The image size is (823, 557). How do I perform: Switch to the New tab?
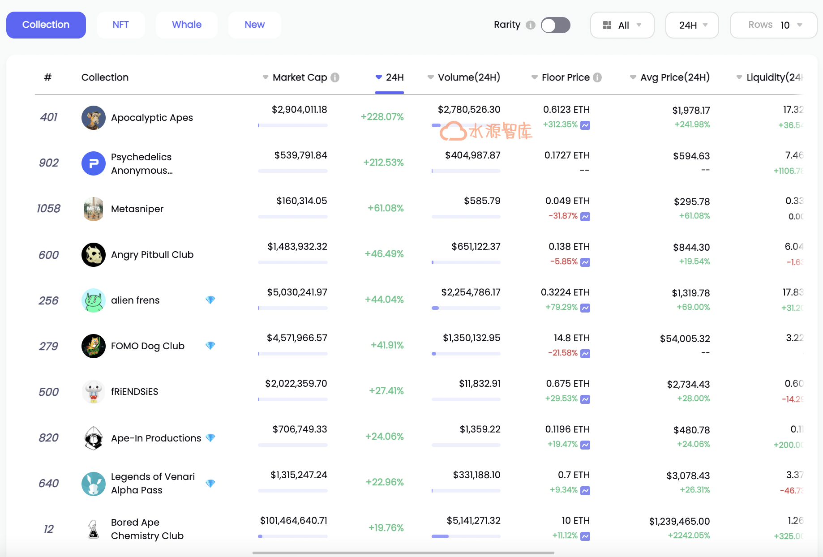point(255,25)
